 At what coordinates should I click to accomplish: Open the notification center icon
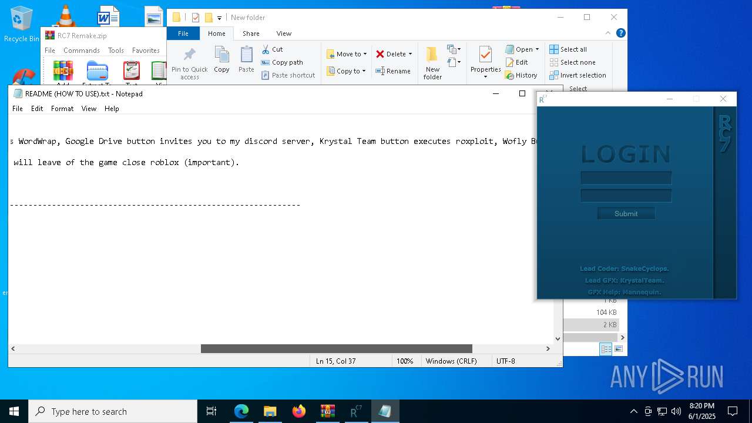pos(733,411)
